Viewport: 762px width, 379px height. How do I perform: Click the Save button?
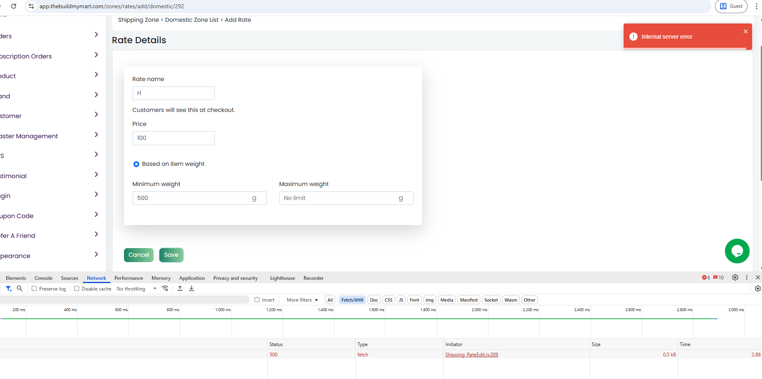coord(171,255)
